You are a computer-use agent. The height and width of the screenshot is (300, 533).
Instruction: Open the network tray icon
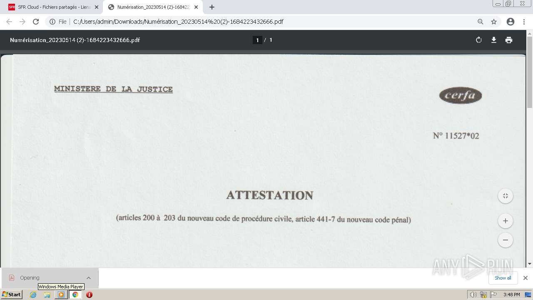coord(483,295)
